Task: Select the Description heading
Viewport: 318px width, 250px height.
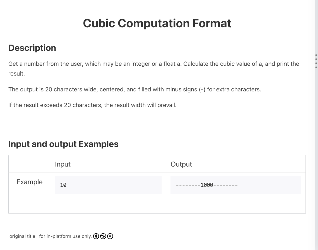Action: click(32, 48)
